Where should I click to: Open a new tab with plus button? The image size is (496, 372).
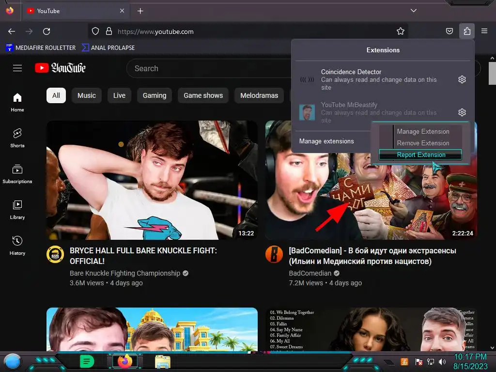pyautogui.click(x=140, y=11)
